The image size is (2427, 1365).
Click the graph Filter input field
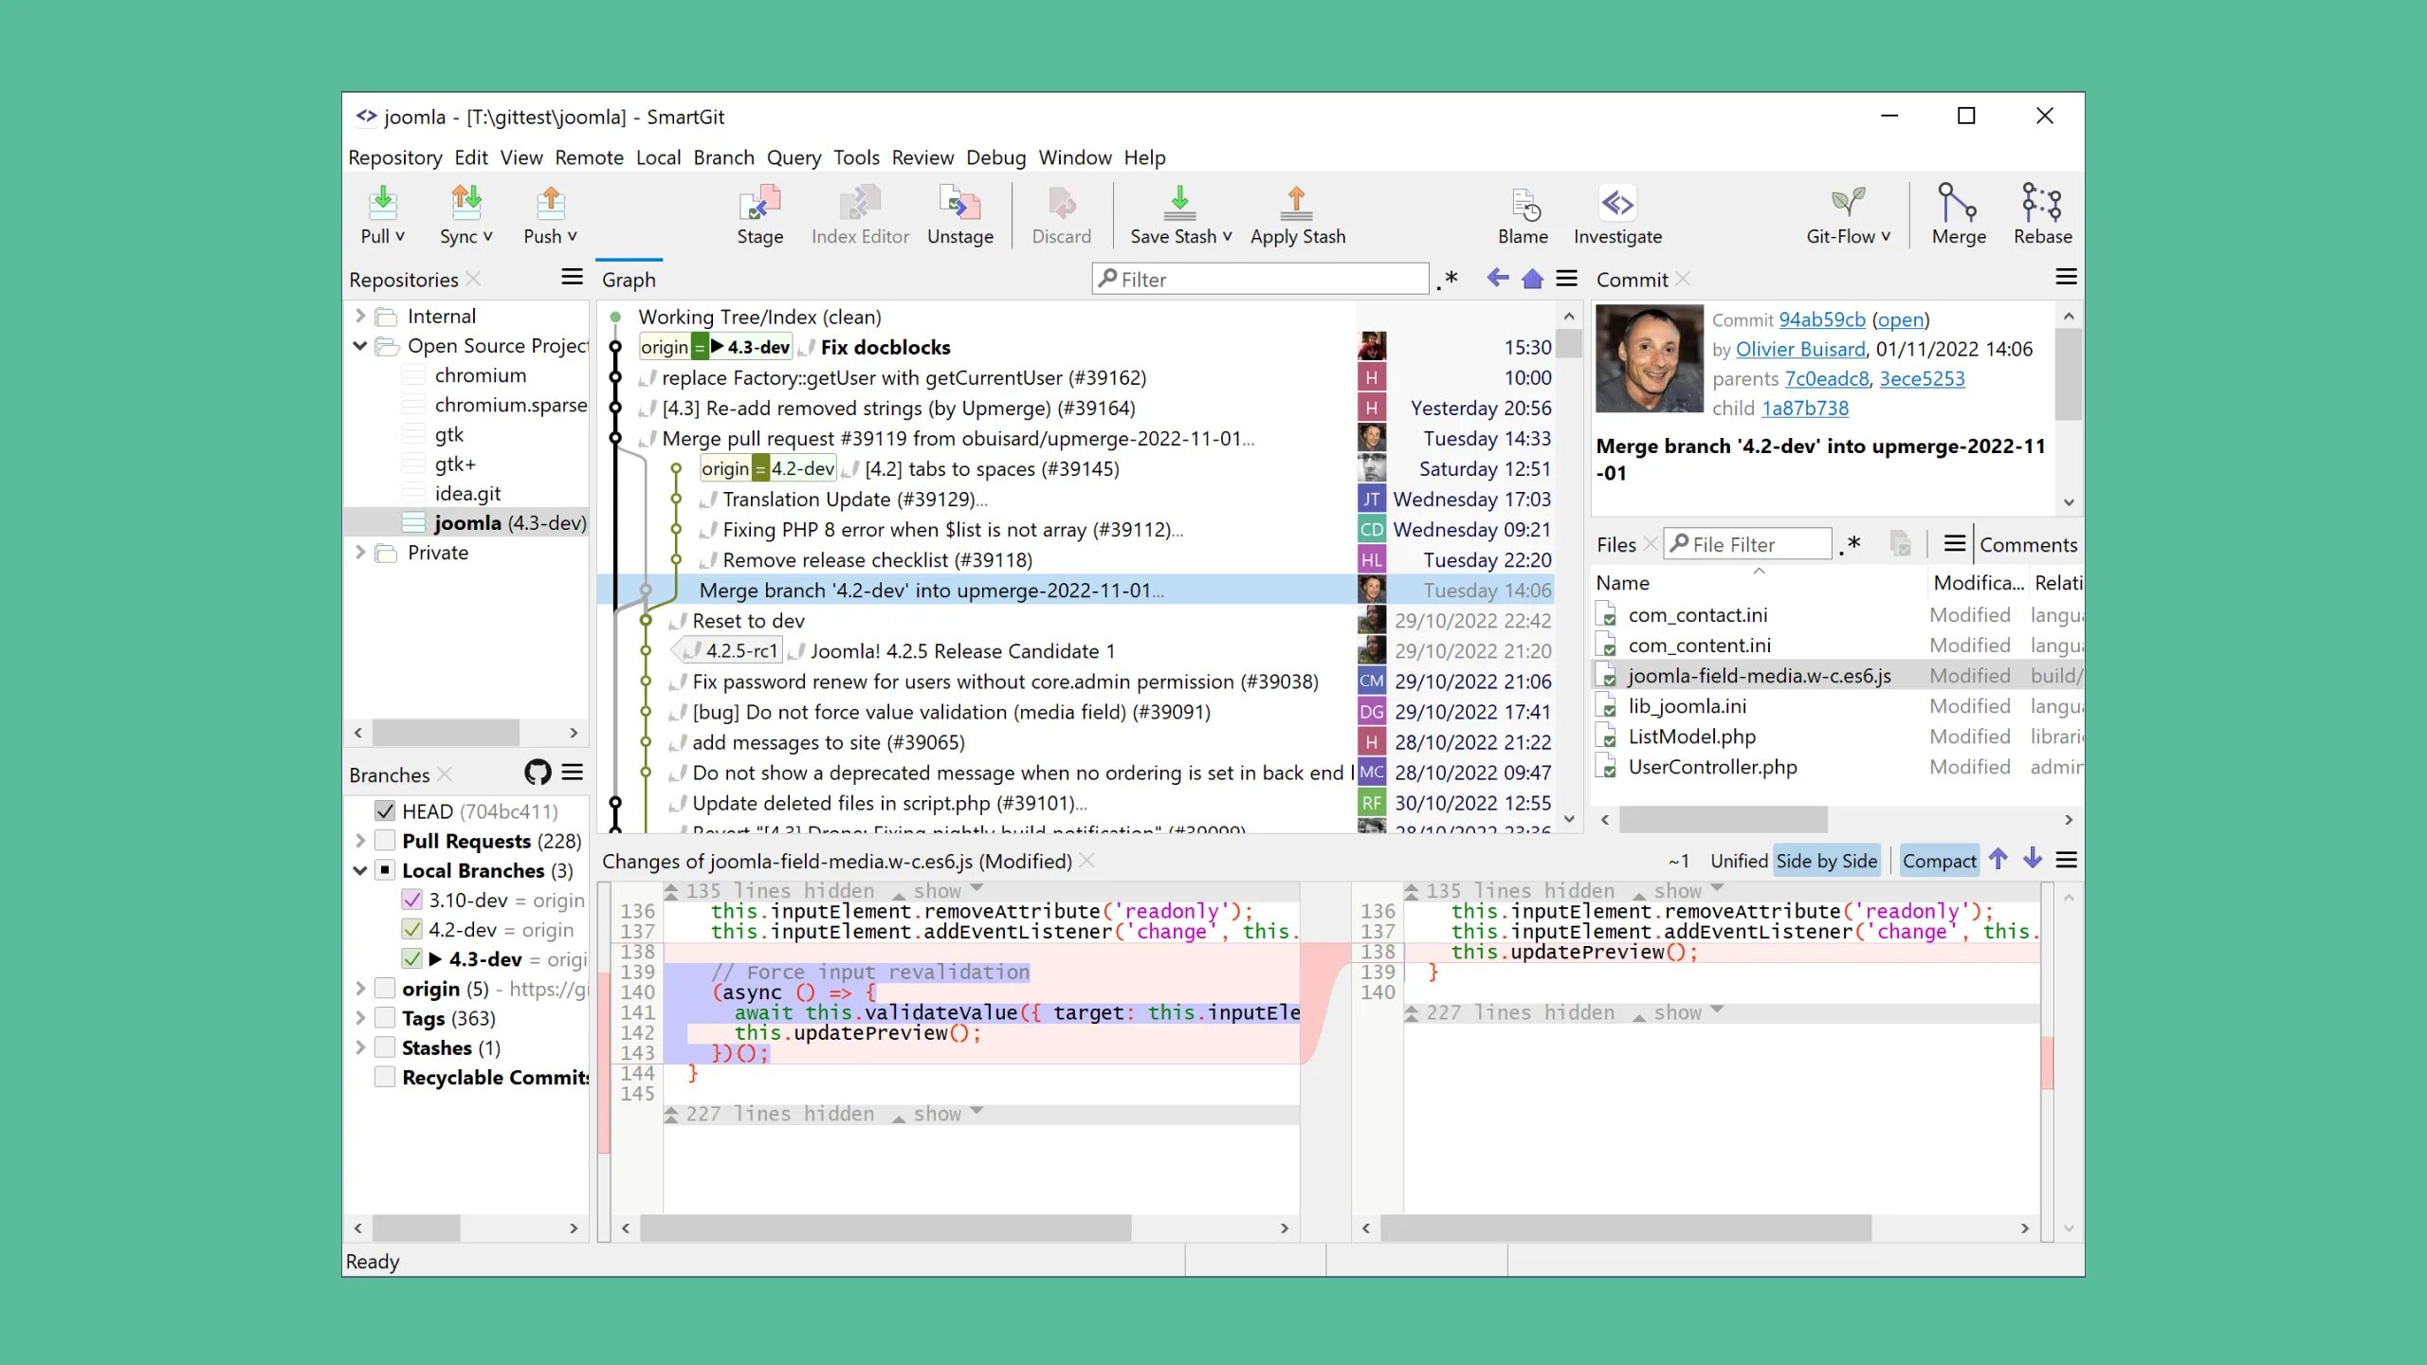pyautogui.click(x=1261, y=279)
